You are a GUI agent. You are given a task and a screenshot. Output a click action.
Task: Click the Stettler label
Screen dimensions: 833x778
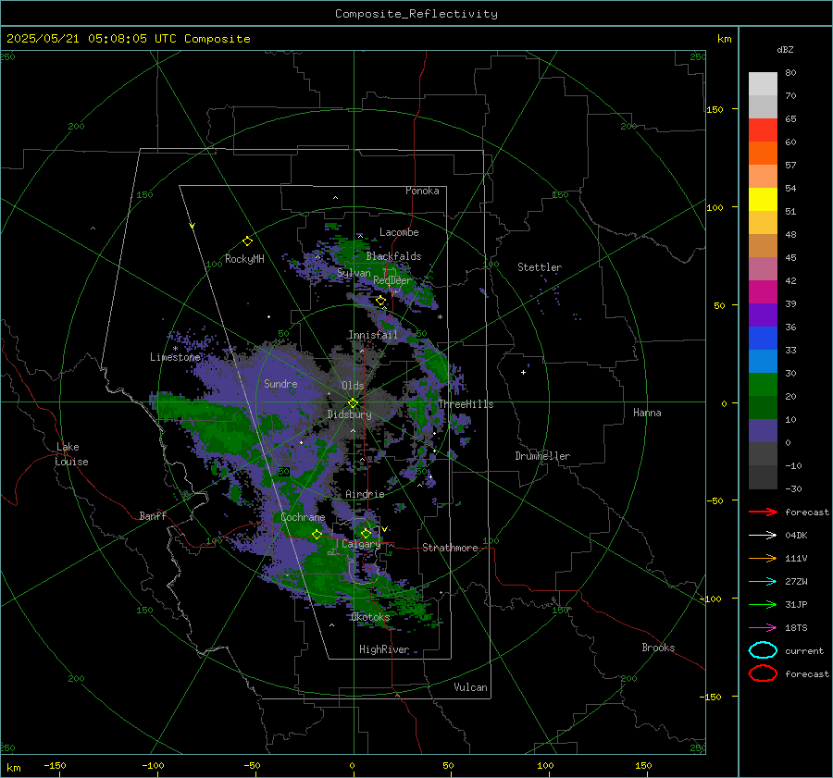coord(540,267)
